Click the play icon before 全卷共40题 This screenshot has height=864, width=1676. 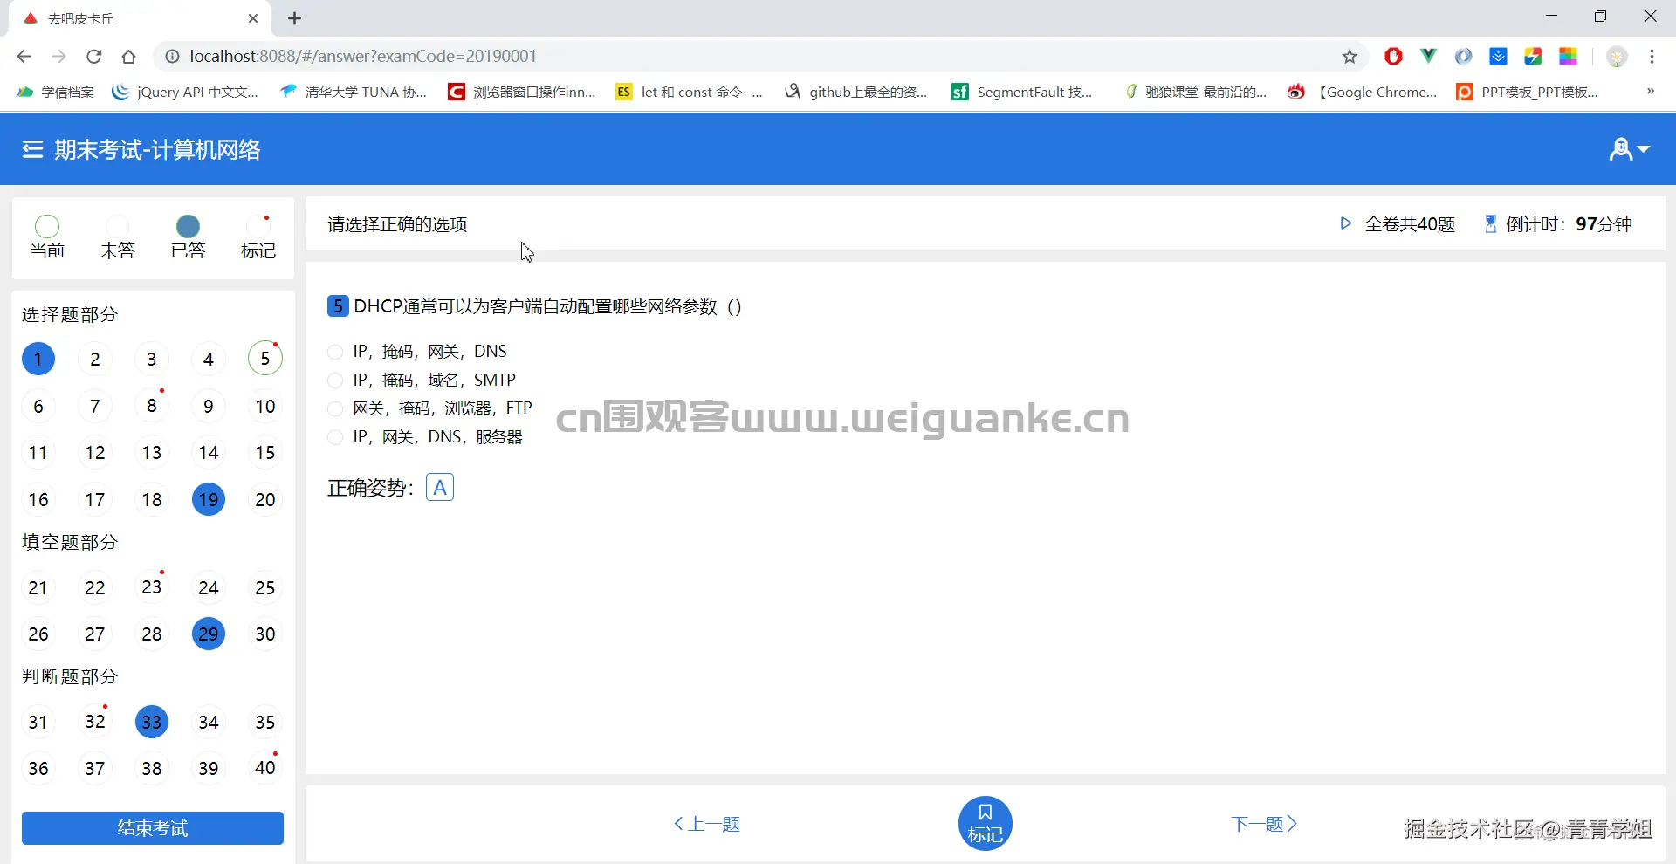pos(1345,223)
